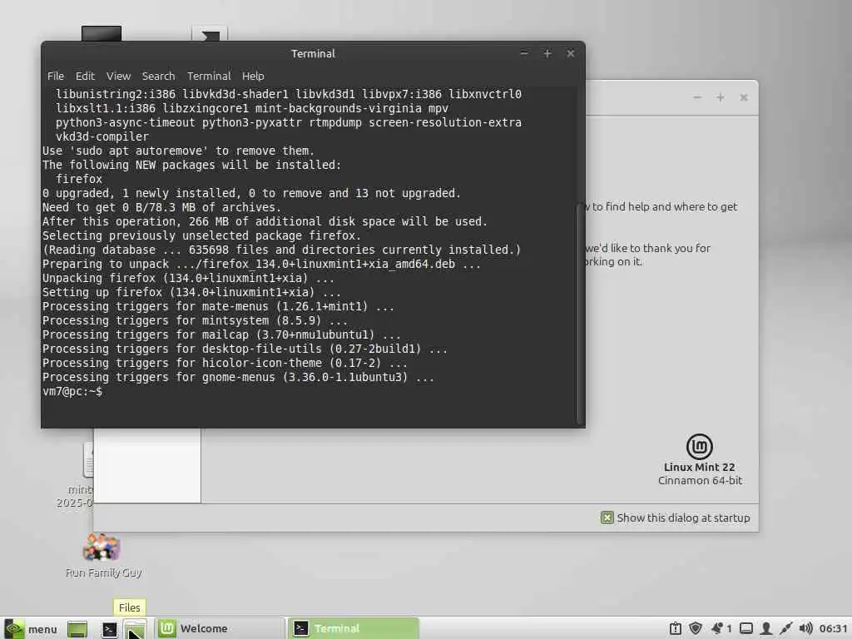Click the 'Linux Mint 22' label
852x639 pixels.
[x=699, y=468]
